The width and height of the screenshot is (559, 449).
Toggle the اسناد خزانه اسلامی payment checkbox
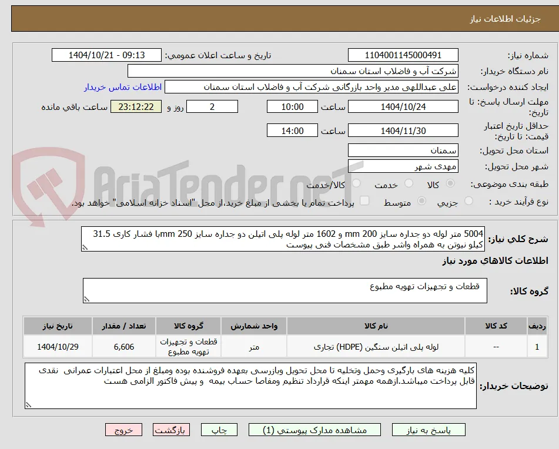[364, 201]
